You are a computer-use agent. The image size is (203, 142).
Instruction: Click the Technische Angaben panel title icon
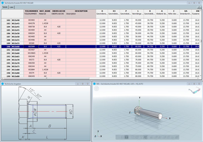2,84
